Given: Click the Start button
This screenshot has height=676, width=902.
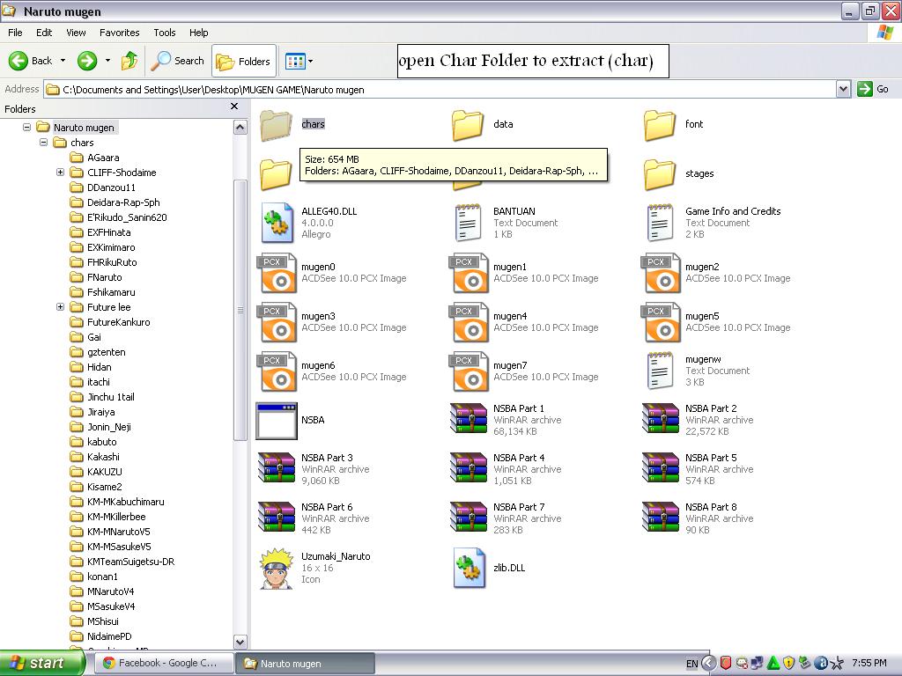Looking at the screenshot, I should click(x=42, y=663).
